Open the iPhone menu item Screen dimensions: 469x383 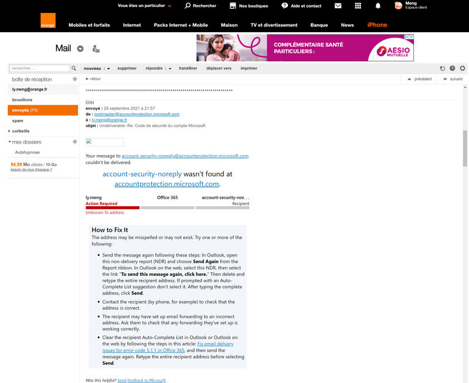click(377, 25)
